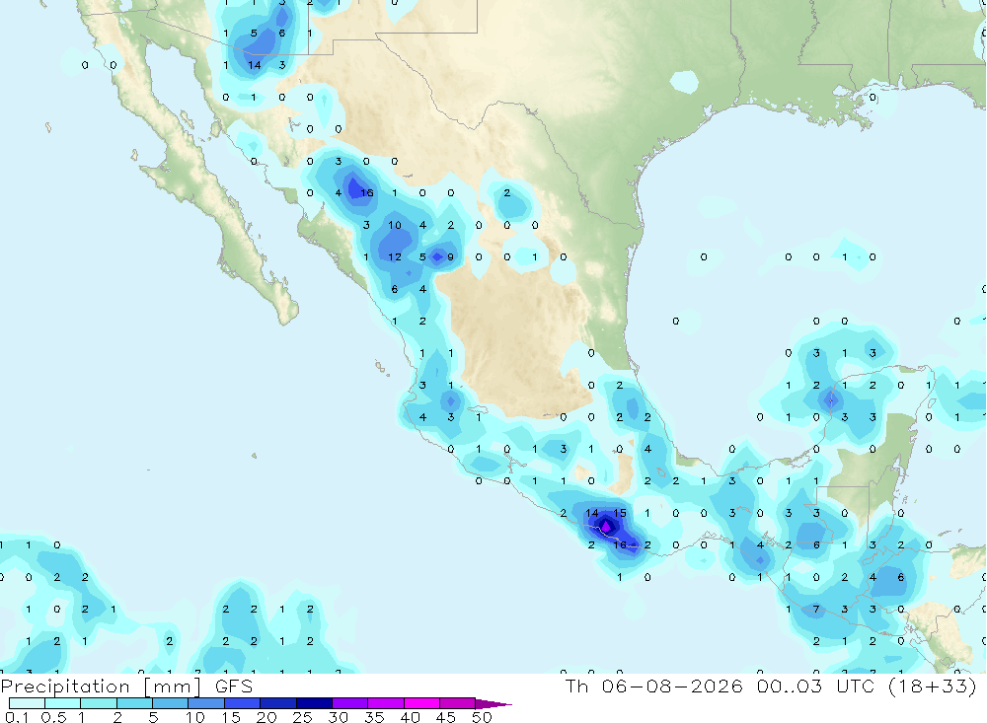Click the "40" legend tick label
This screenshot has height=723, width=987.
411,717
